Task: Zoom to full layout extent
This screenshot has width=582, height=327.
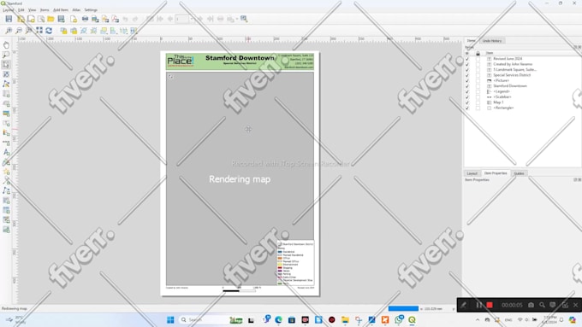Action: pyautogui.click(x=39, y=31)
